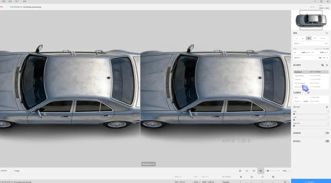331x183 pixels.
Task: Edit the scale factor field showing 4
Action: 311,44
